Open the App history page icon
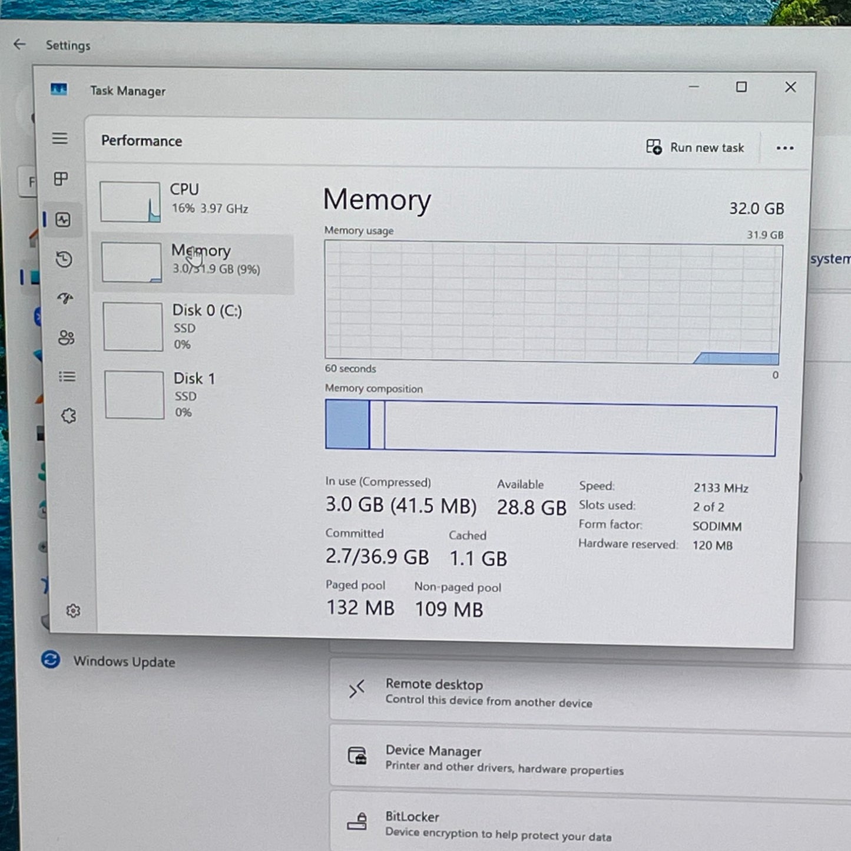The height and width of the screenshot is (851, 851). click(x=64, y=259)
